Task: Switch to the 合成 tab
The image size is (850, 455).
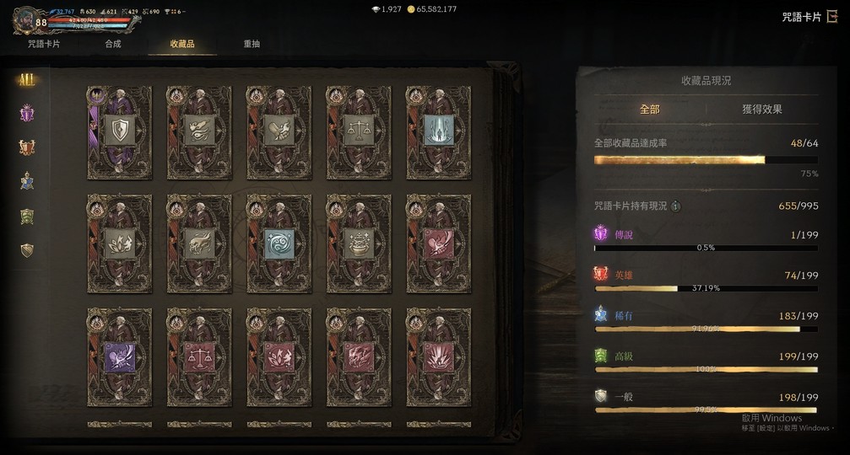Action: [113, 44]
